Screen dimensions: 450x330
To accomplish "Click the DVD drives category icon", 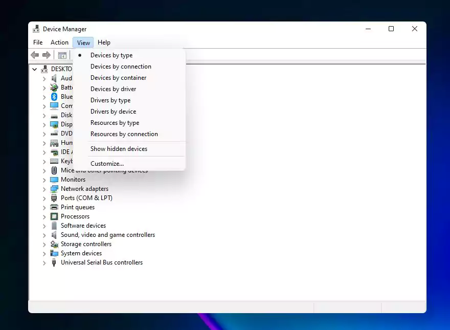I will pyautogui.click(x=54, y=133).
